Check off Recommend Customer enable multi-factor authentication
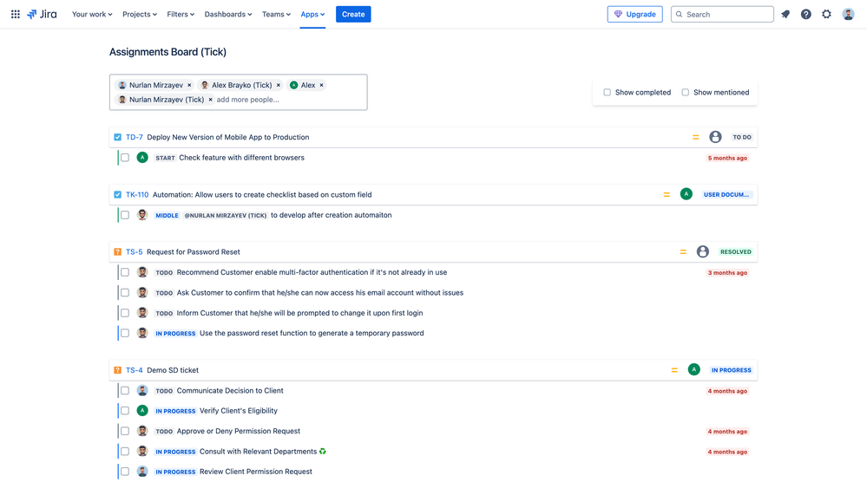 [125, 272]
